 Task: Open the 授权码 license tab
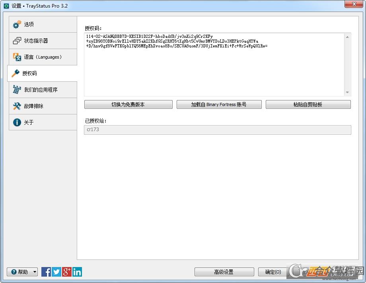tap(43, 73)
